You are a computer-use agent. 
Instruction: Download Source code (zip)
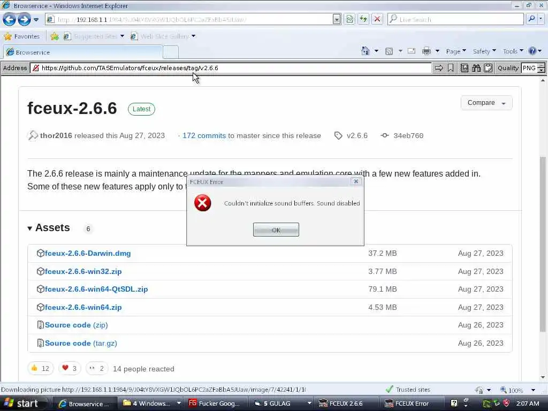click(76, 325)
